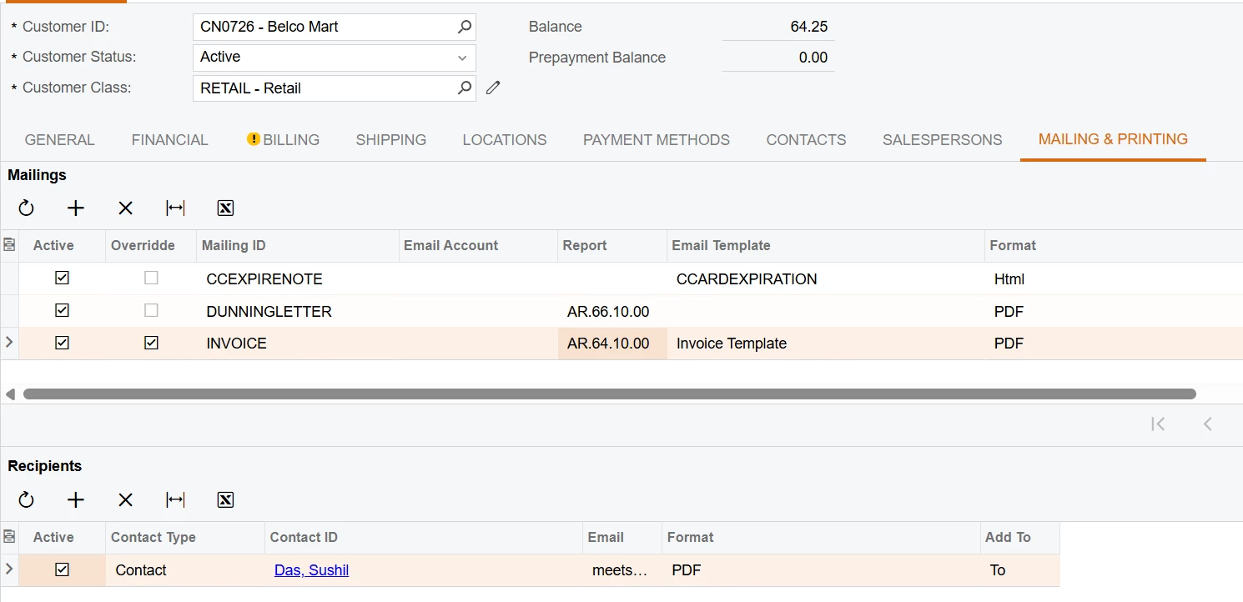The image size is (1243, 602).
Task: Open the Customer Status dropdown
Action: tap(462, 58)
